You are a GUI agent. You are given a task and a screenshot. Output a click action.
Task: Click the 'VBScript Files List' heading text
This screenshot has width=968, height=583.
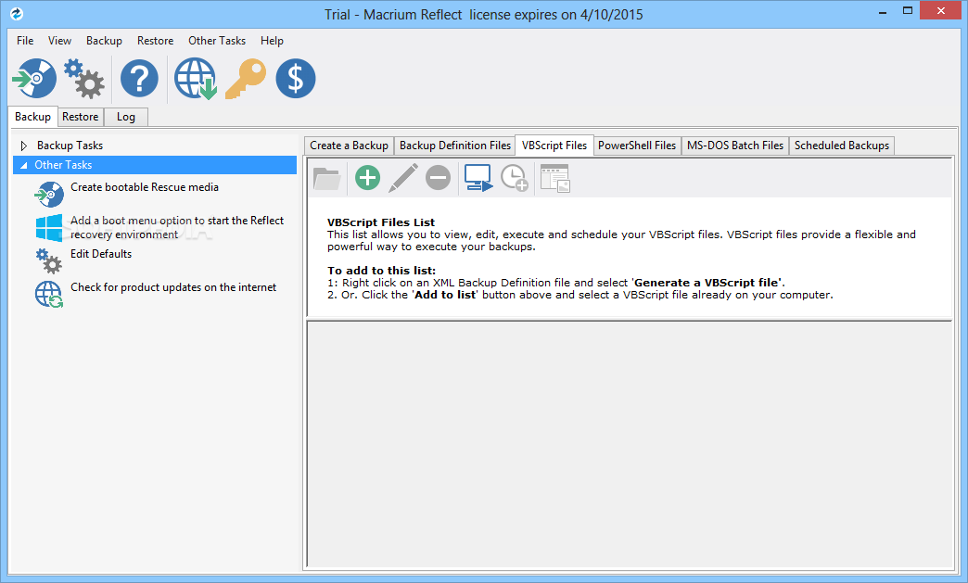(381, 222)
